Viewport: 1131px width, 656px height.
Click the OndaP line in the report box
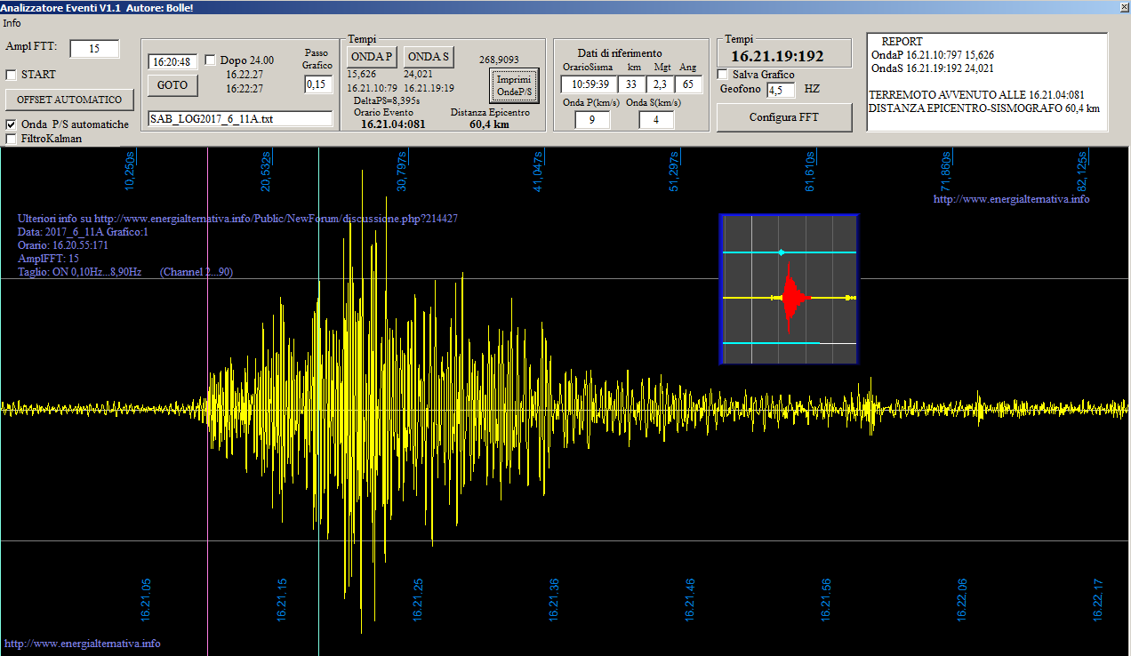[933, 55]
